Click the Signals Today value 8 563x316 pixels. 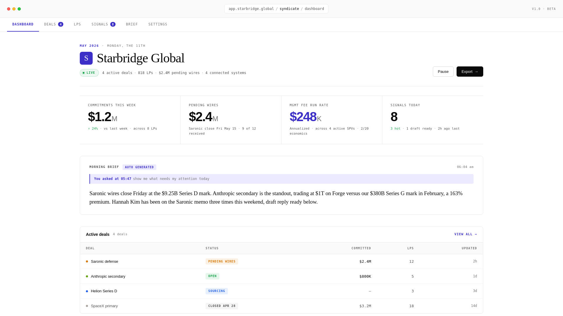click(x=394, y=117)
